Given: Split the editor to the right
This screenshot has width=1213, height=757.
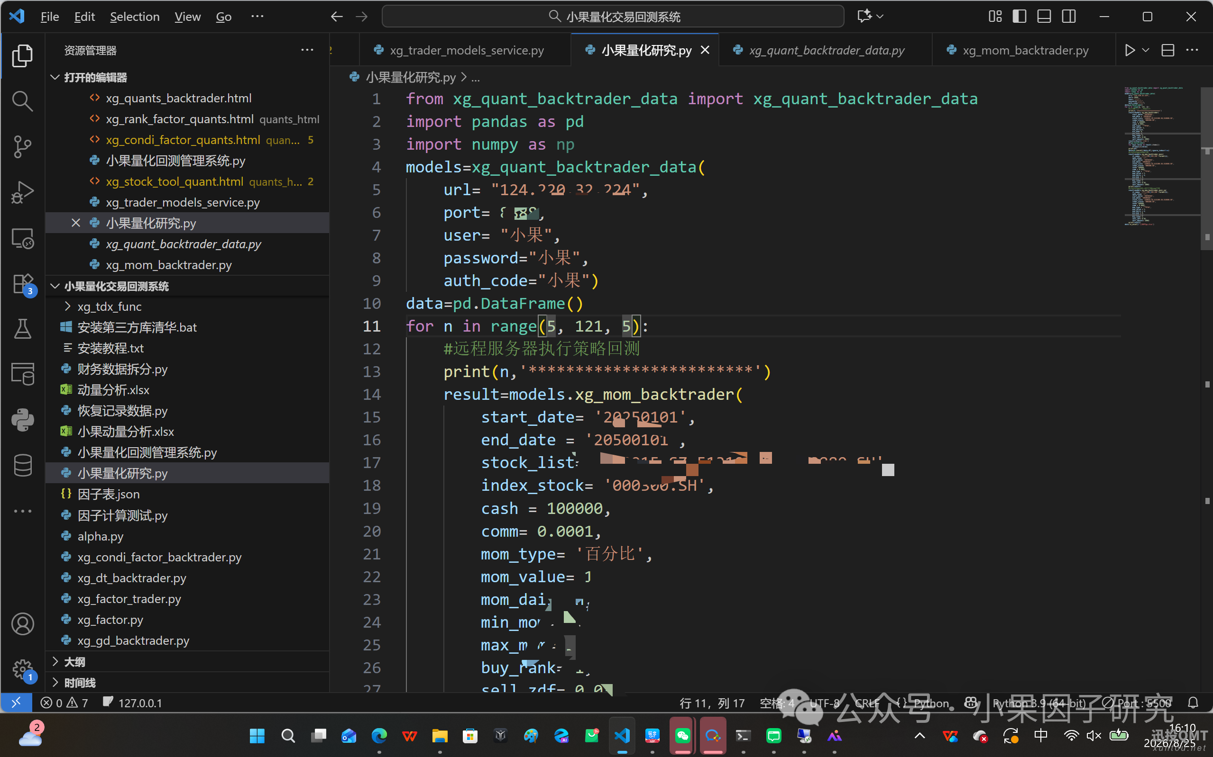Looking at the screenshot, I should (x=1167, y=50).
